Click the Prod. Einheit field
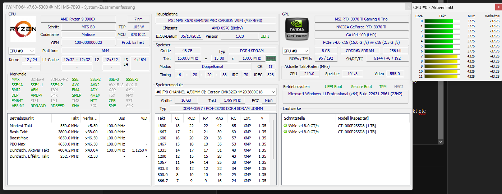 tap(133, 42)
